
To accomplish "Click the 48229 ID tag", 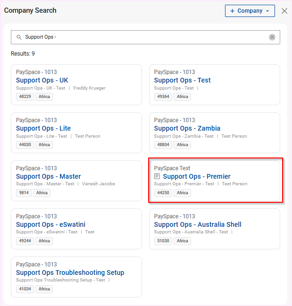I will (25, 97).
